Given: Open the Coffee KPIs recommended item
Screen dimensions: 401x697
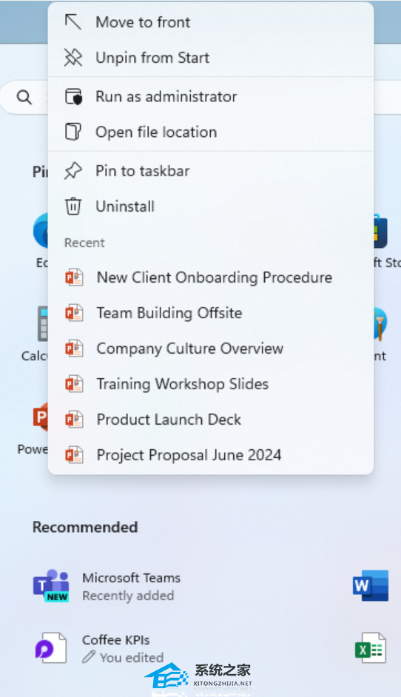Looking at the screenshot, I should coord(116,640).
